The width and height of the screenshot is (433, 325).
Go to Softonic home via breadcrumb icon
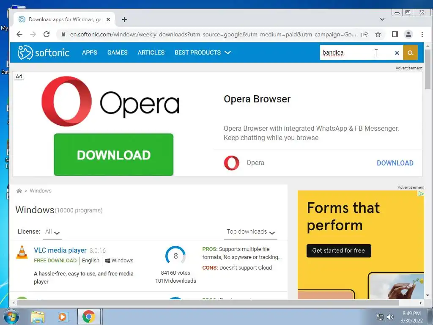point(19,191)
